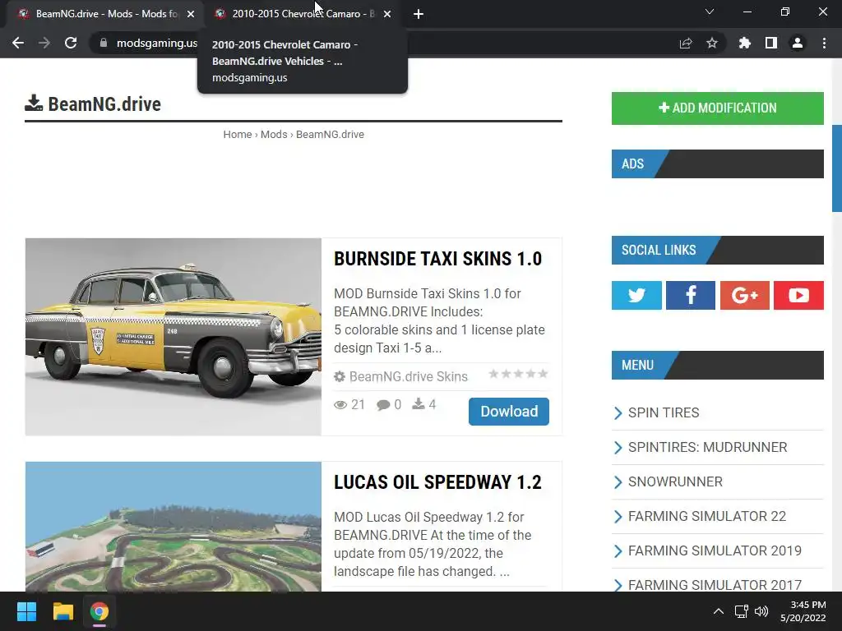Rate Burnside Taxi Skins with stars
This screenshot has width=842, height=631.
518,374
